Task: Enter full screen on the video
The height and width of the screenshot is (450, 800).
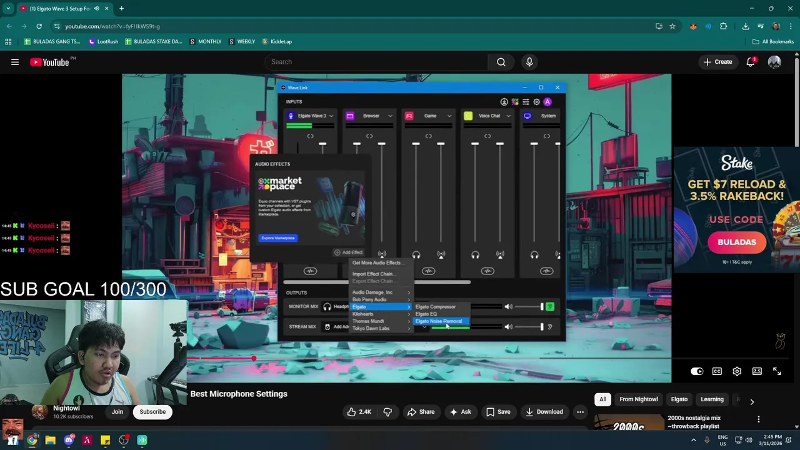Action: [x=777, y=371]
